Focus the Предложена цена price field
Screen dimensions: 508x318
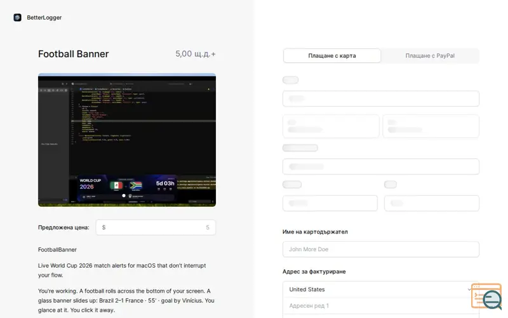[x=156, y=228]
